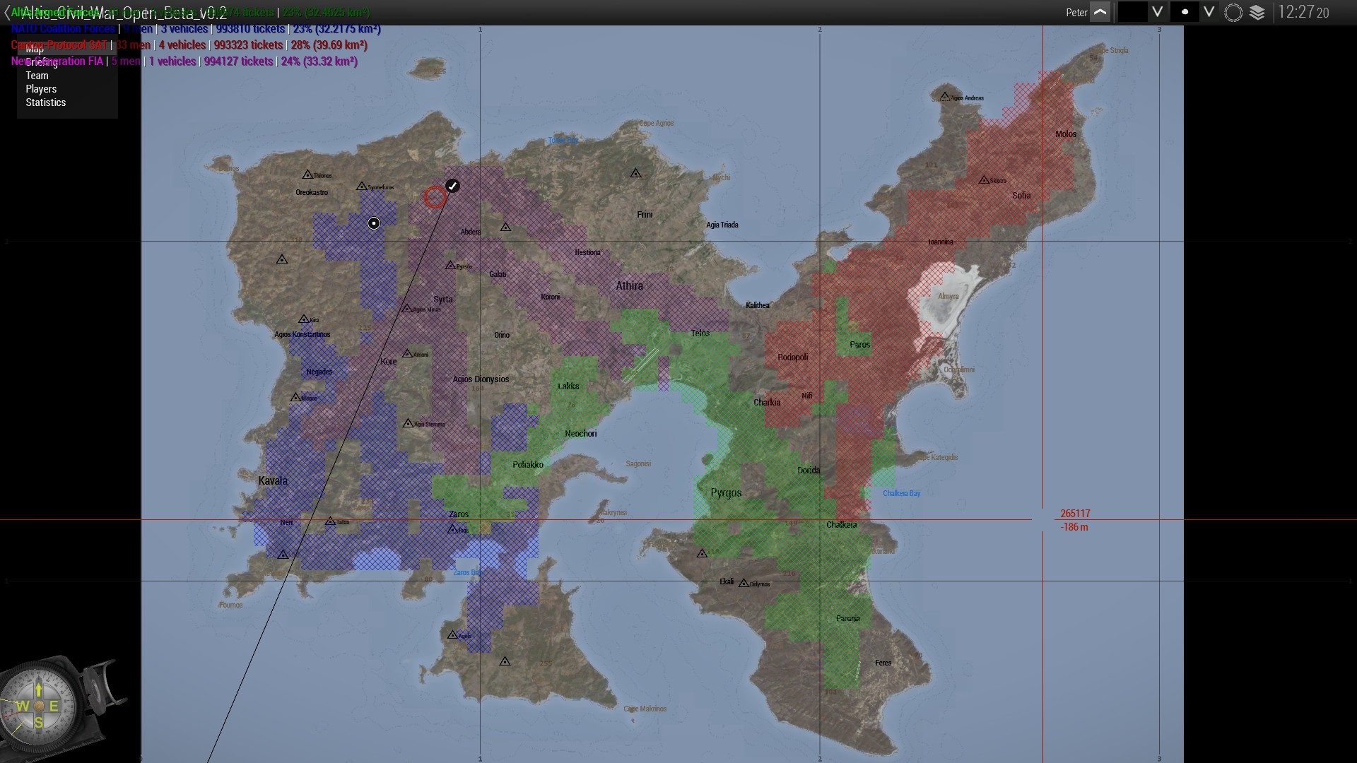
Task: Click the NATO Coalition Forces status line
Action: [196, 29]
